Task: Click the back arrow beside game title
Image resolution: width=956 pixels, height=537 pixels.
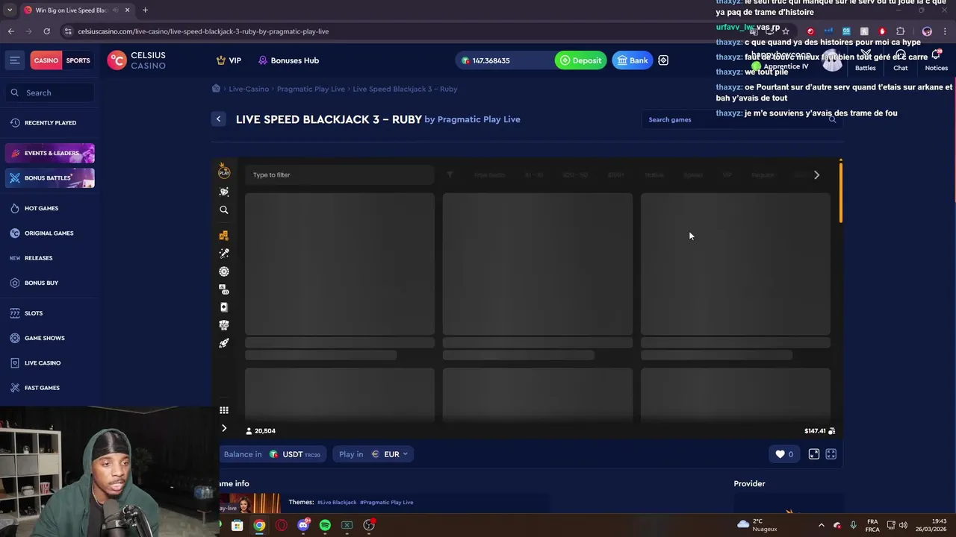Action: tap(218, 119)
